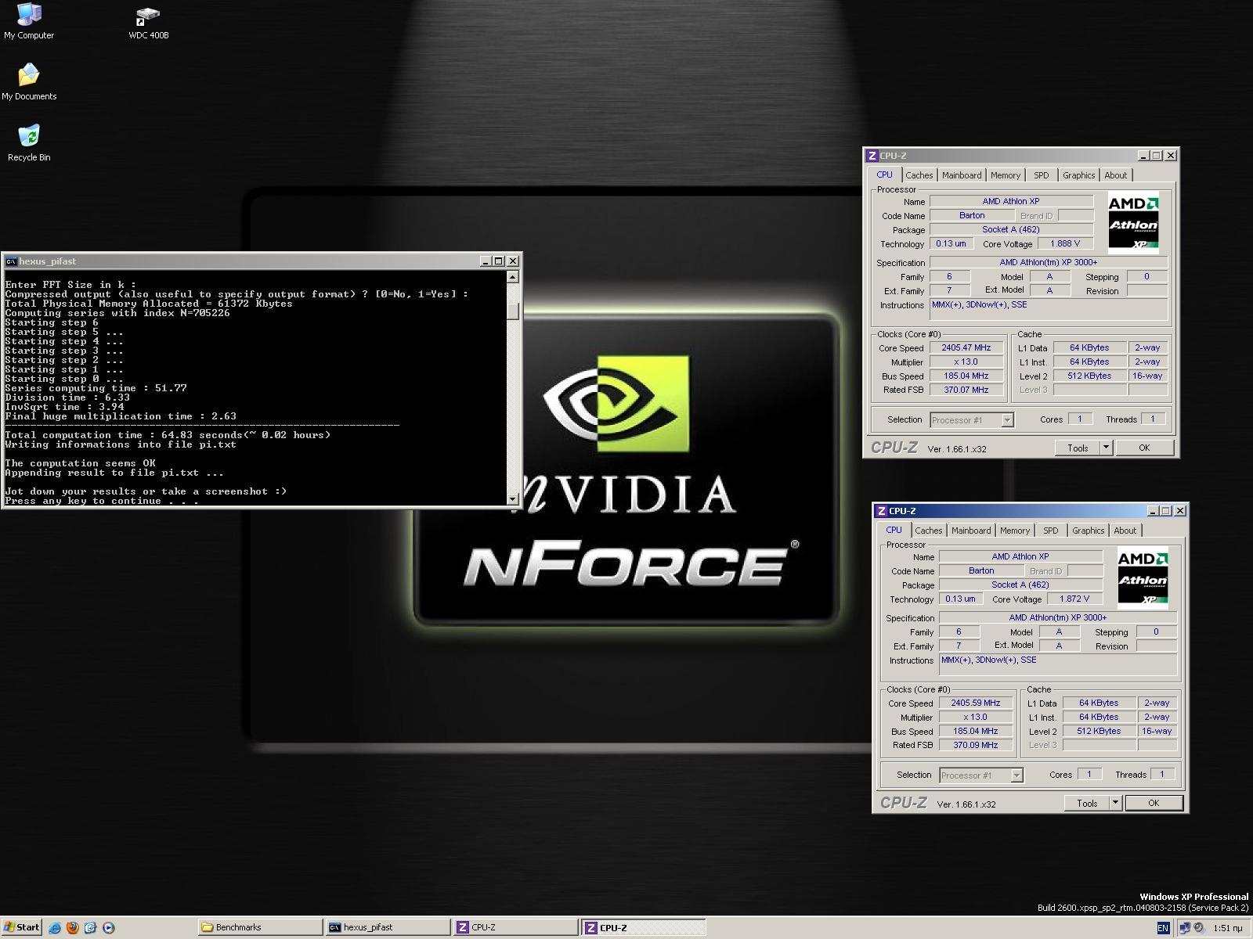Click Core Speed 2405.47 MHz value
The width and height of the screenshot is (1253, 939).
click(x=966, y=347)
